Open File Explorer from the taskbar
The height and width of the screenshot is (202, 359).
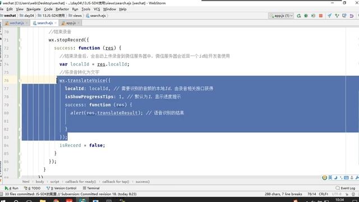[x=43, y=201]
